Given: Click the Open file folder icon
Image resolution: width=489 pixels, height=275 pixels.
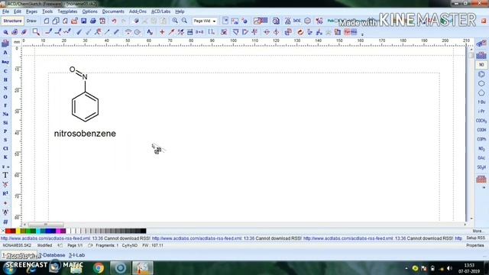Looking at the screenshot, I should coord(74,21).
